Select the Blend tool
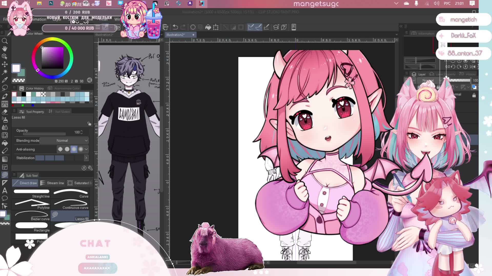Viewport: 492px width, 276px height. point(5,127)
